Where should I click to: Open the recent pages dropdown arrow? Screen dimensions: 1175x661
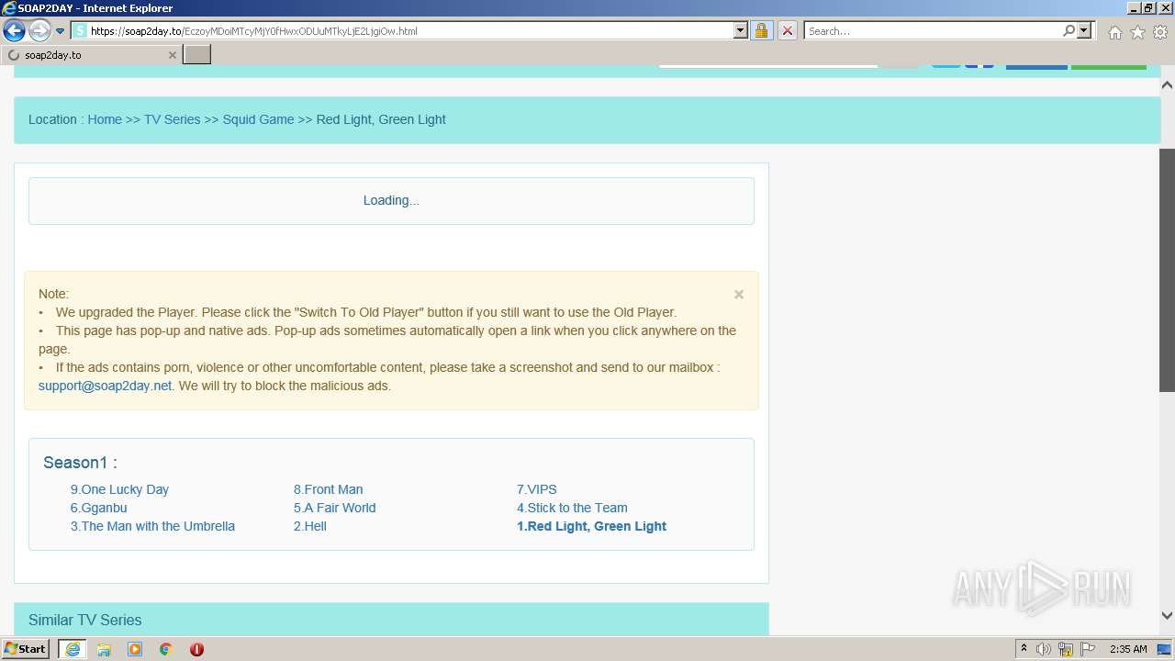click(61, 31)
